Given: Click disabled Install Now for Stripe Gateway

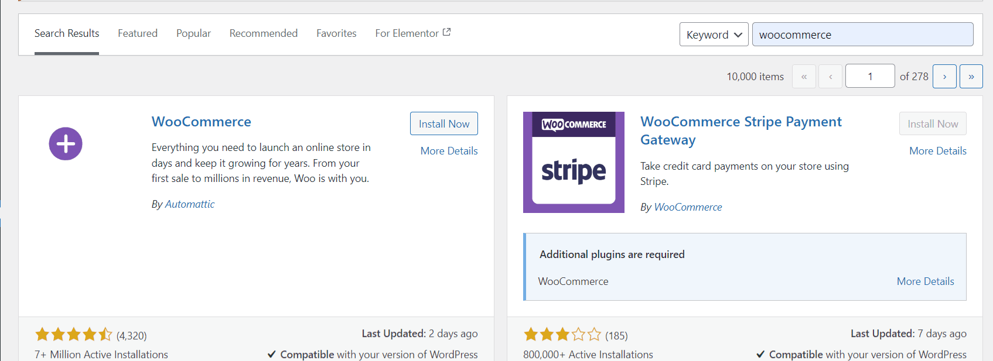Looking at the screenshot, I should click(x=933, y=123).
